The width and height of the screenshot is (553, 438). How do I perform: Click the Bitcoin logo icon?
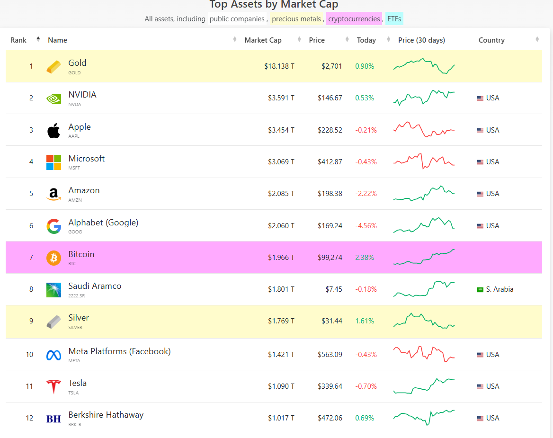click(54, 258)
